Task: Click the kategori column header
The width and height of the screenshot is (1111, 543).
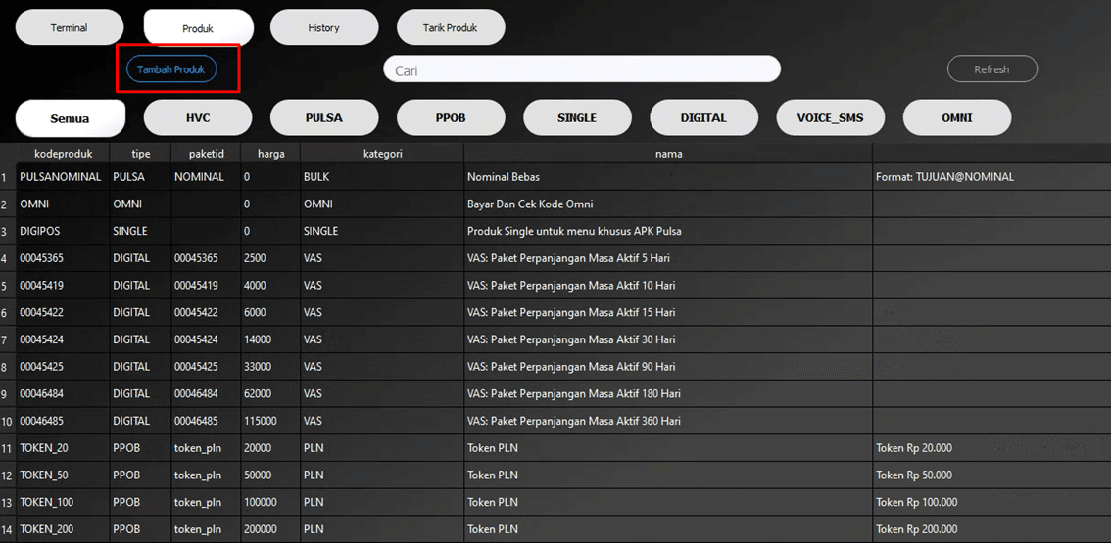Action: click(382, 154)
